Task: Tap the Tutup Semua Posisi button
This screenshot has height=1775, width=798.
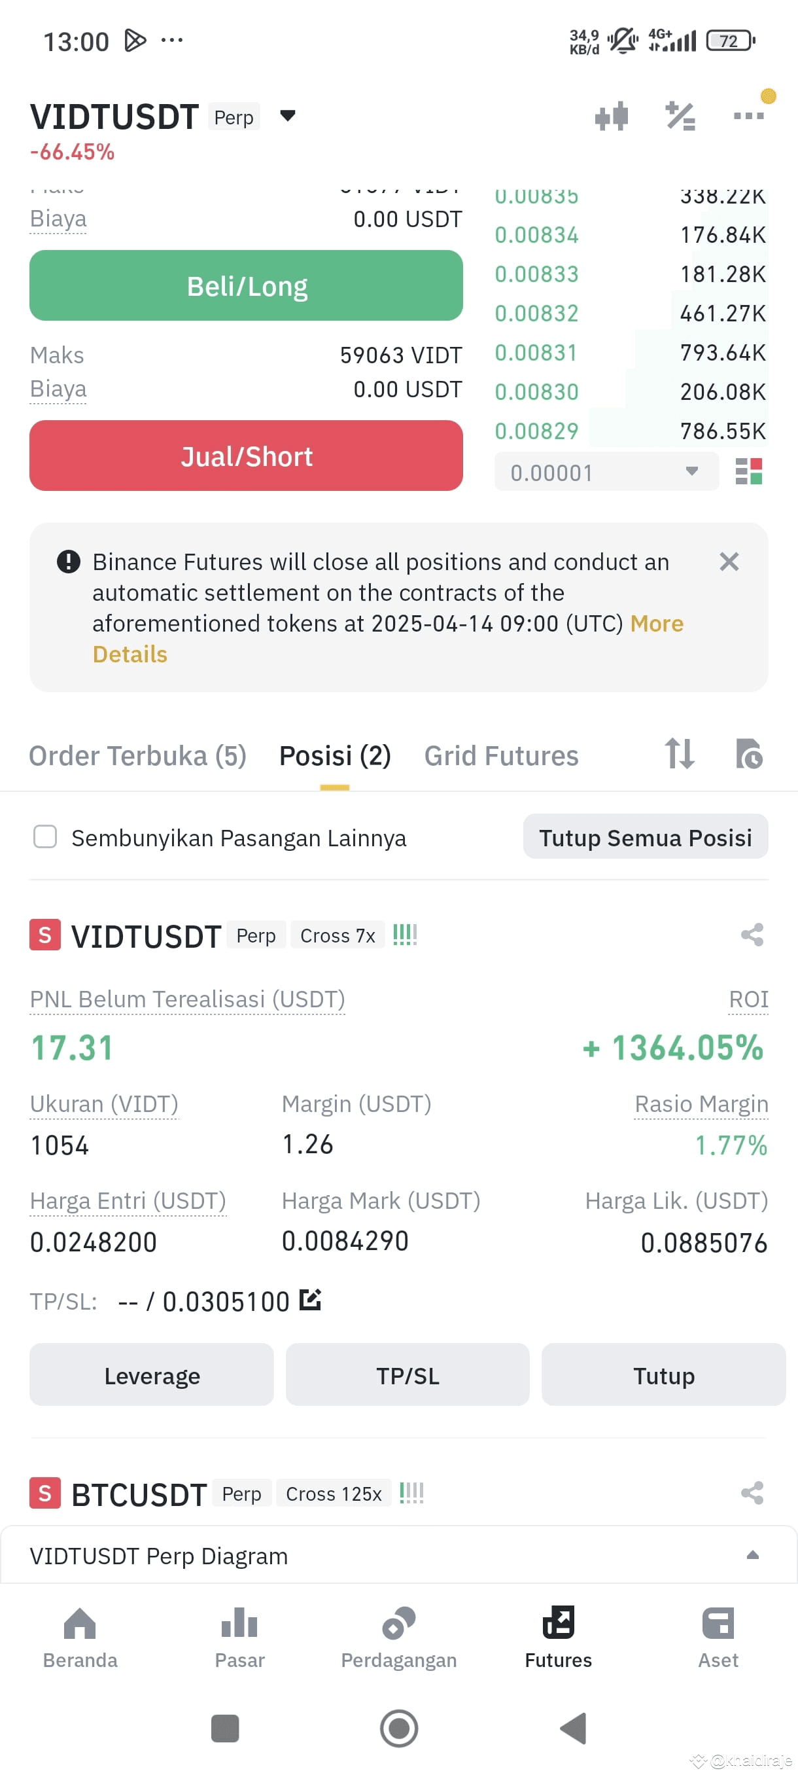Action: 645,837
